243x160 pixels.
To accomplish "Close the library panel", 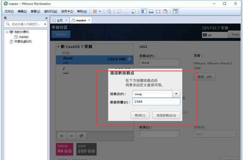I will point(46,18).
